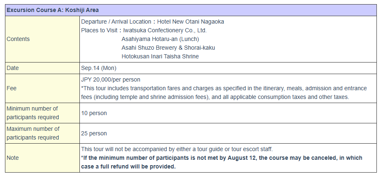Viewport: 381px width, 178px height.
Task: Select the Hotel New Otani Nagaoka departure text
Action: click(190, 22)
